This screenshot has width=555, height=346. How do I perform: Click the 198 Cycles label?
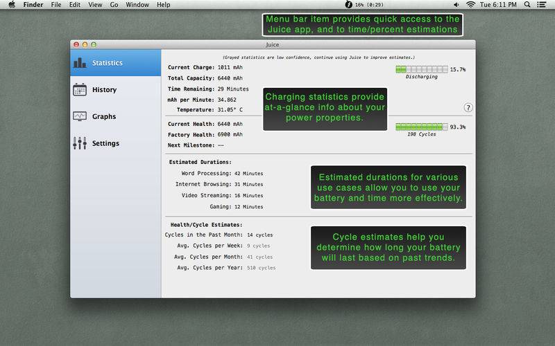(422, 134)
